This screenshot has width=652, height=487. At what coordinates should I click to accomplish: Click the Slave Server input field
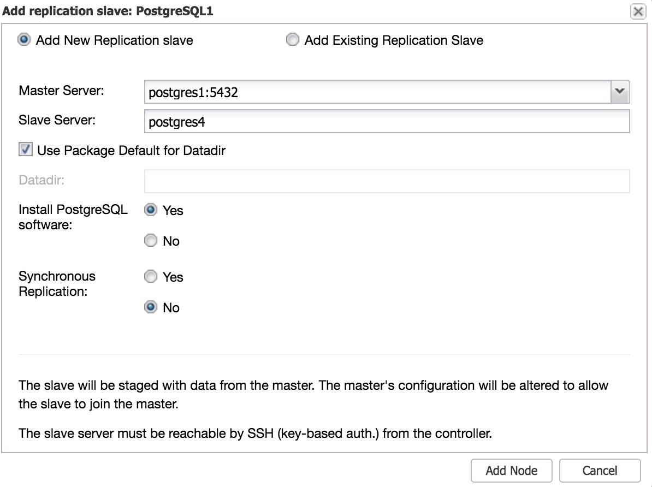387,121
